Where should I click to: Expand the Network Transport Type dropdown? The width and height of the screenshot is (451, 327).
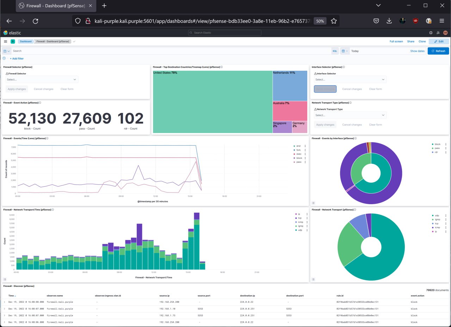tap(350, 115)
